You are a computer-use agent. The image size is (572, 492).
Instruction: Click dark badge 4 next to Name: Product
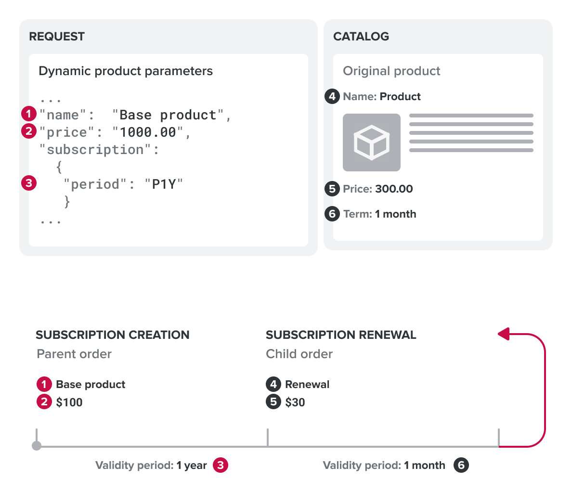(x=332, y=96)
